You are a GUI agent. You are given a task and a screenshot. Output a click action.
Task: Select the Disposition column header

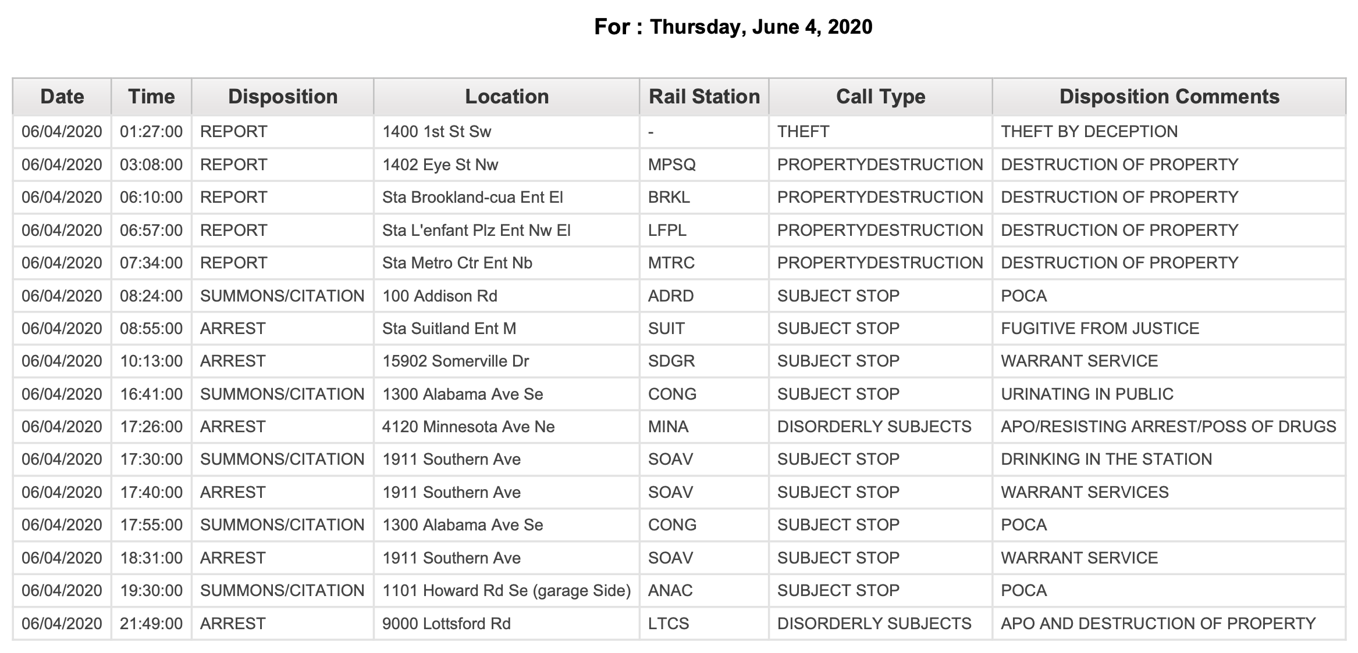pyautogui.click(x=283, y=96)
